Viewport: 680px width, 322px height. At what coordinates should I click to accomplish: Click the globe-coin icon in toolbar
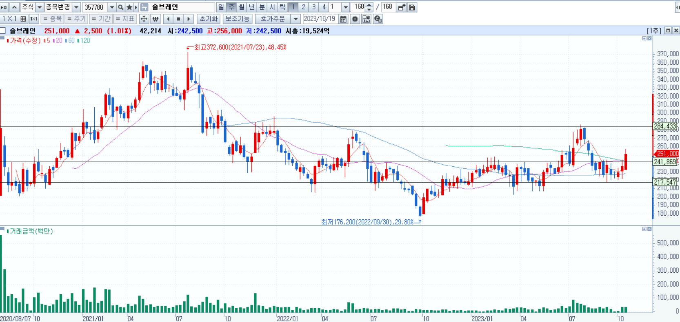[378, 19]
